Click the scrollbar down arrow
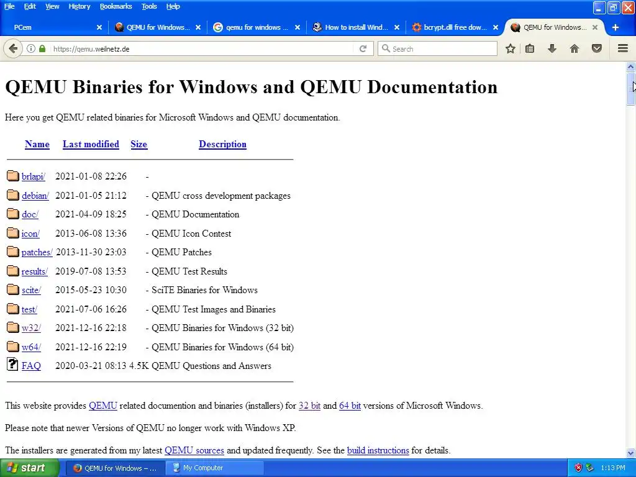 click(631, 453)
